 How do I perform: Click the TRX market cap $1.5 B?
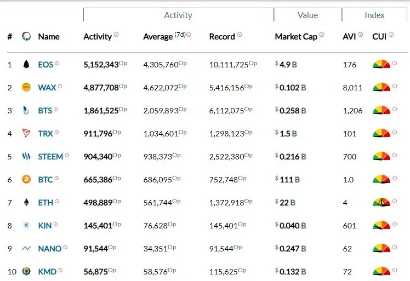[286, 134]
